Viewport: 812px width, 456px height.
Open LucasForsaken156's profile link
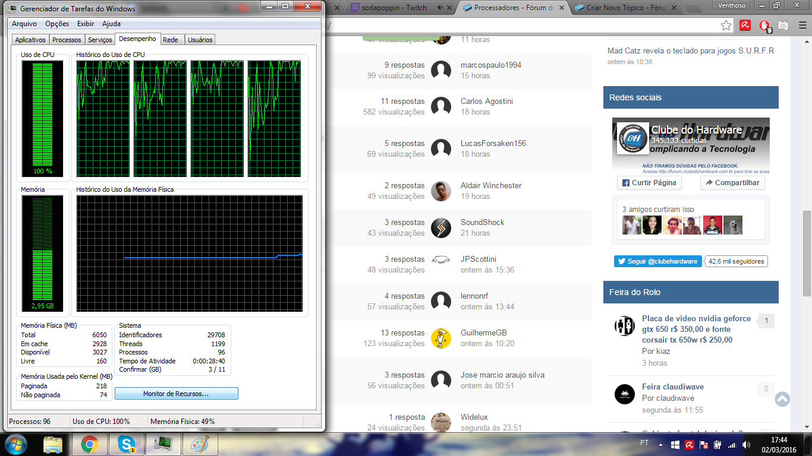493,143
